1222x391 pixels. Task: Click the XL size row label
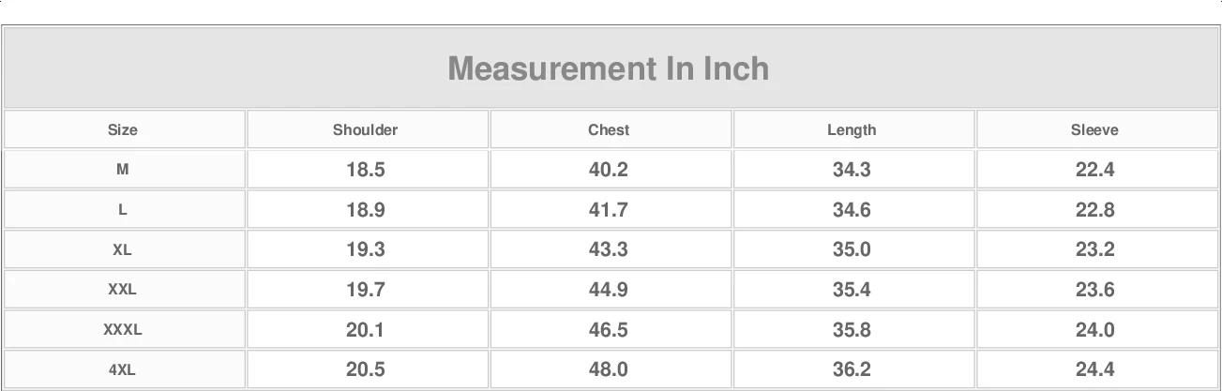point(123,250)
